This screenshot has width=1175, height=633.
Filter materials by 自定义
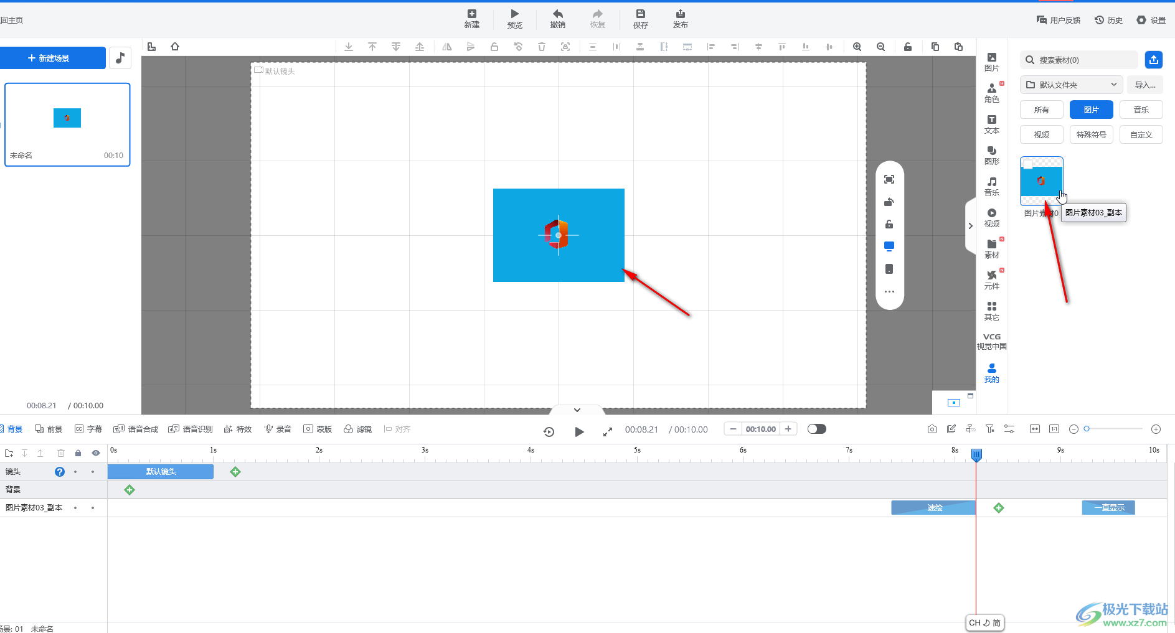1141,134
